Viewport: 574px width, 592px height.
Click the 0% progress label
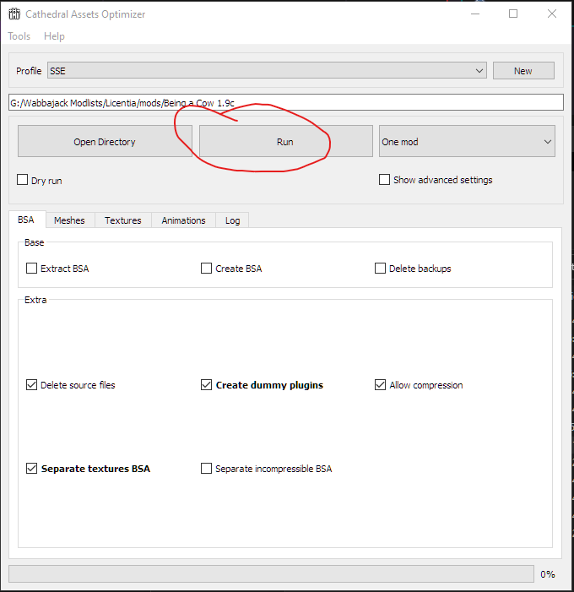[x=548, y=574]
